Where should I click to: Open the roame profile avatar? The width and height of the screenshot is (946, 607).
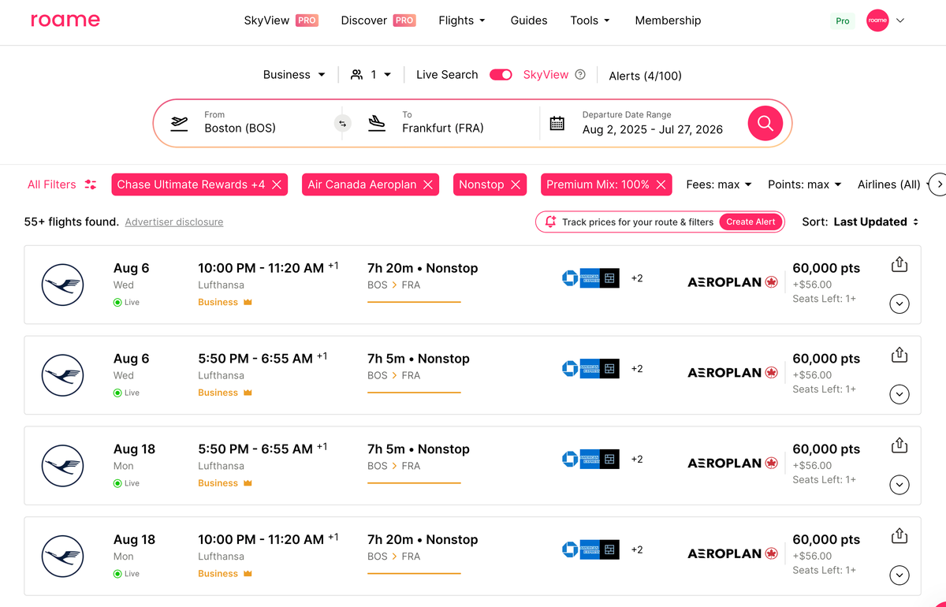[877, 20]
